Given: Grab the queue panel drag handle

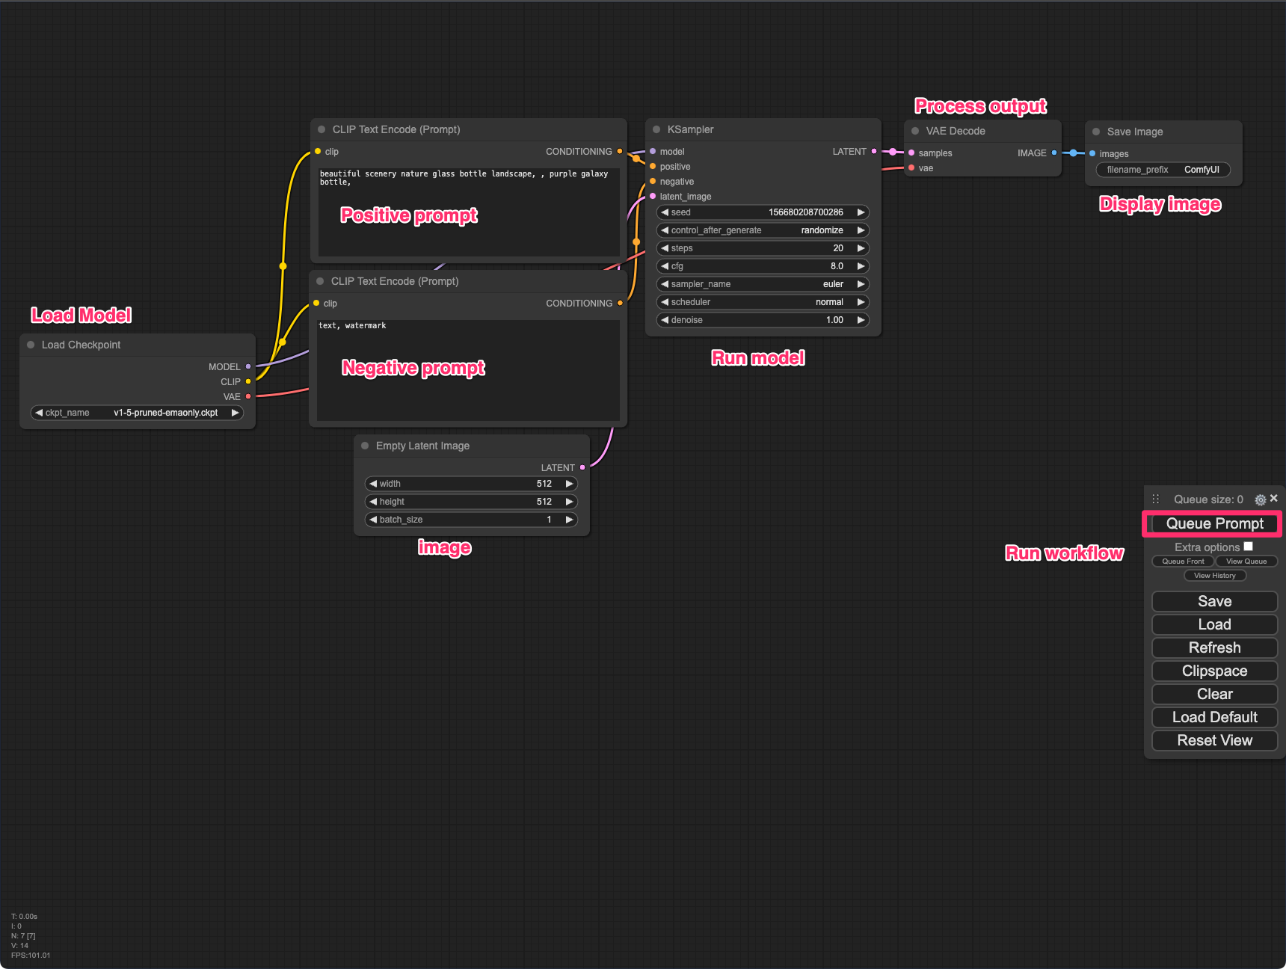Looking at the screenshot, I should 1156,499.
